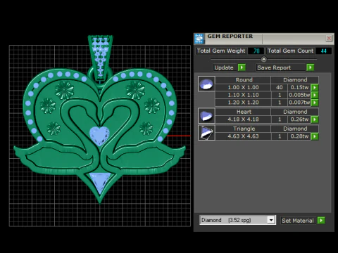Click green arrow on 1.10 X 1.10 row
Screen dimensions: 338x253
[315, 95]
